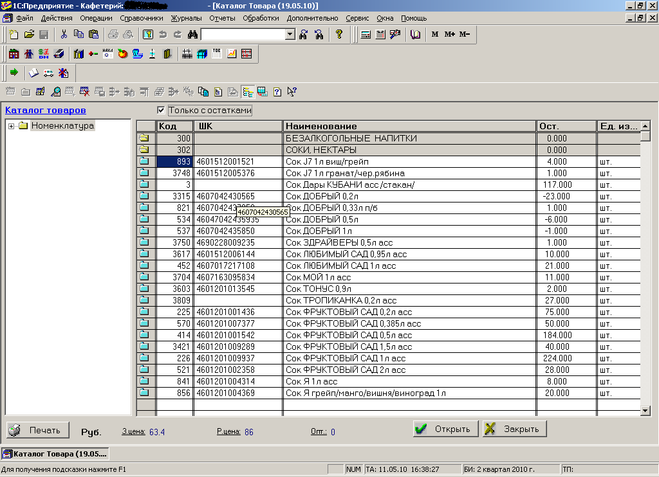Click the binoculars Find icon

tap(192, 35)
